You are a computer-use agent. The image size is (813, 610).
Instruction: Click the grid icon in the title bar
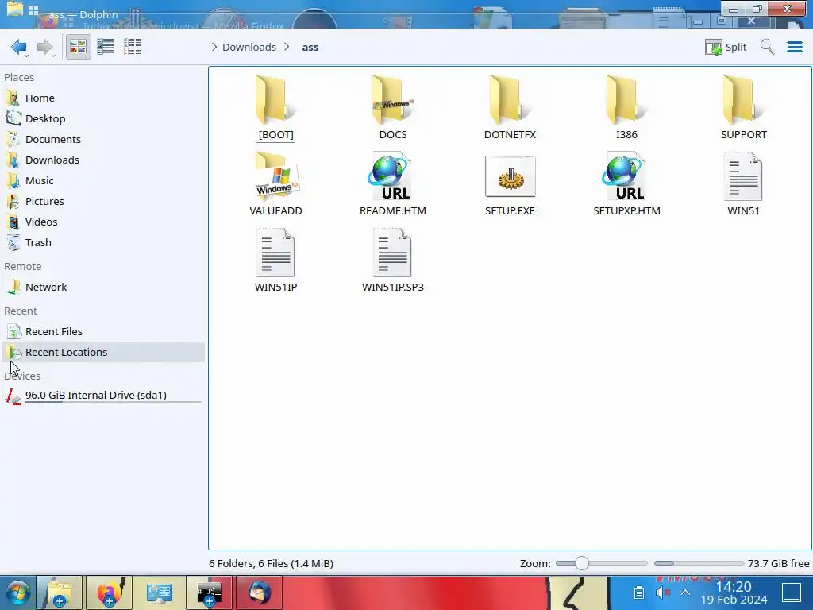click(33, 10)
